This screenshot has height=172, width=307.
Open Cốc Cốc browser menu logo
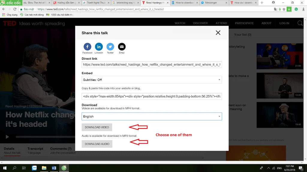[x=10, y=3]
